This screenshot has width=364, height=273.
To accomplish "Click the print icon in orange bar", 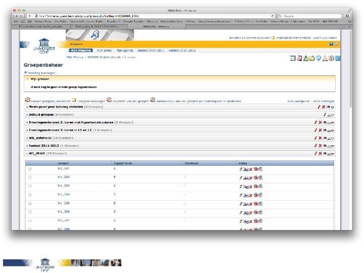I will [x=336, y=44].
